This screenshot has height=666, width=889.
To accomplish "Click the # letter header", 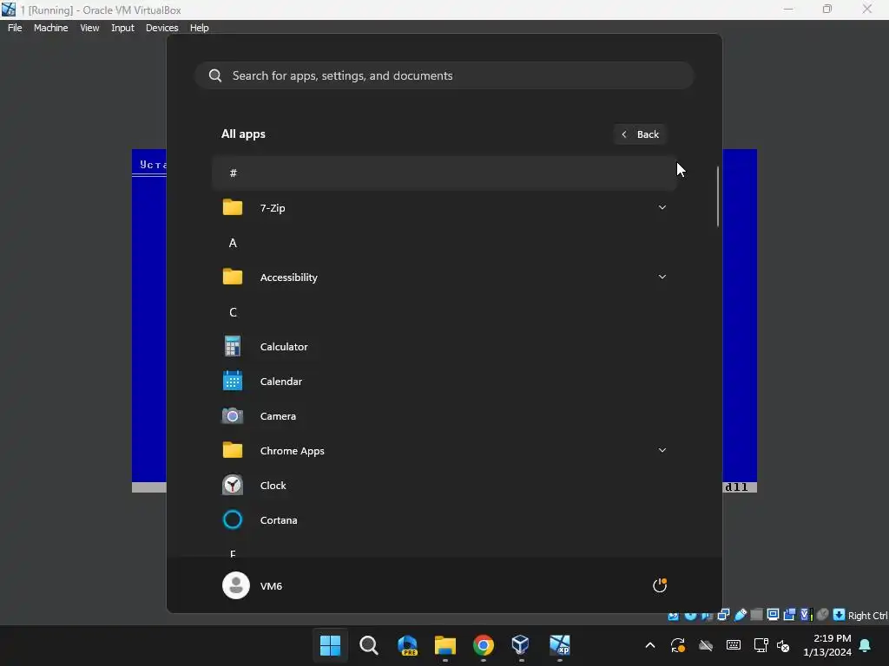I will click(444, 173).
